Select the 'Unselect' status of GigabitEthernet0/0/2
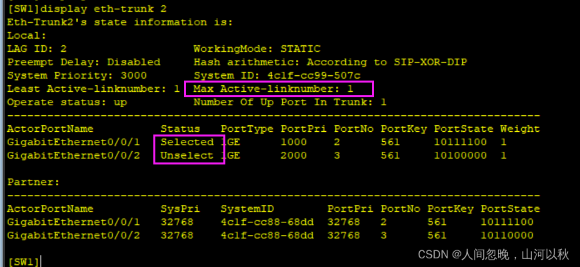This screenshot has height=267, width=580. 187,156
